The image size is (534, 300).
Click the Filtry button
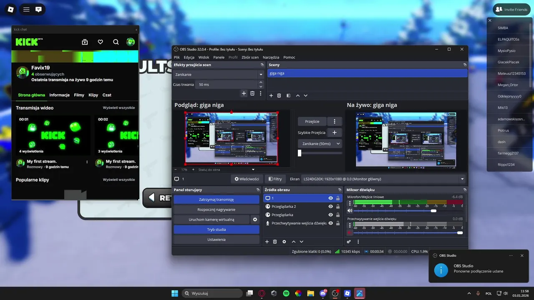pyautogui.click(x=275, y=179)
